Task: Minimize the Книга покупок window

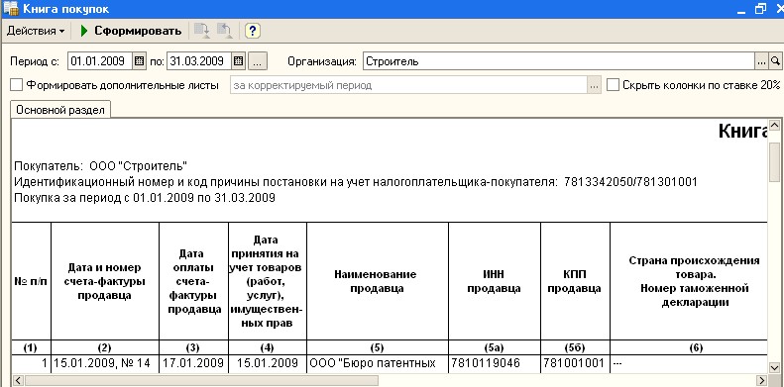Action: pyautogui.click(x=742, y=9)
